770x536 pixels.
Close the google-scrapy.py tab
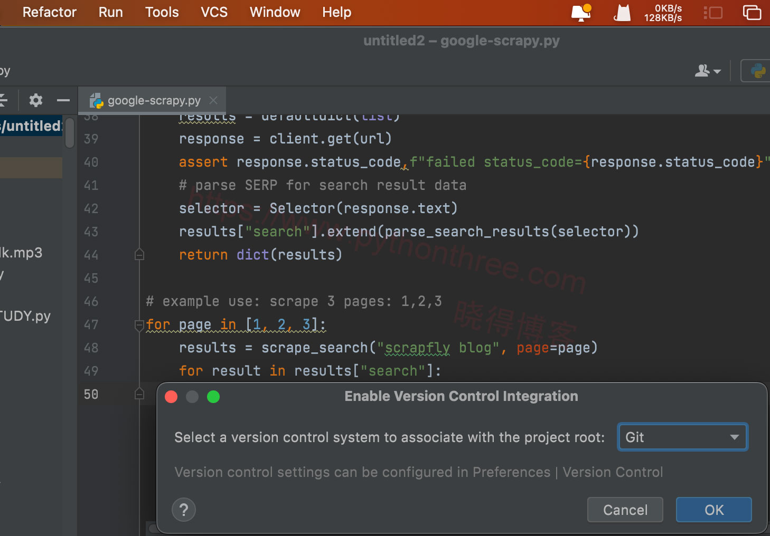213,100
